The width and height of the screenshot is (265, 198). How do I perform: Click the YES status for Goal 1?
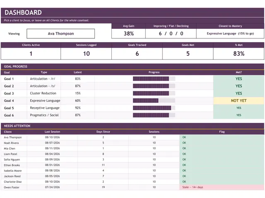tap(238, 79)
